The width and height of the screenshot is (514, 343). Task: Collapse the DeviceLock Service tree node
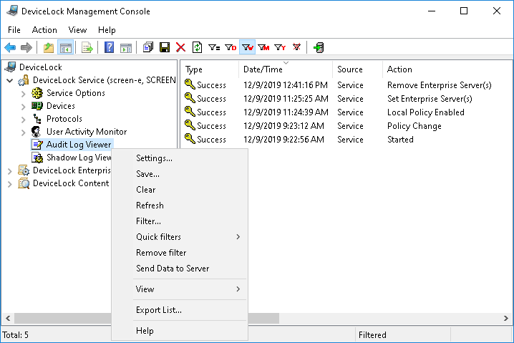pos(10,80)
